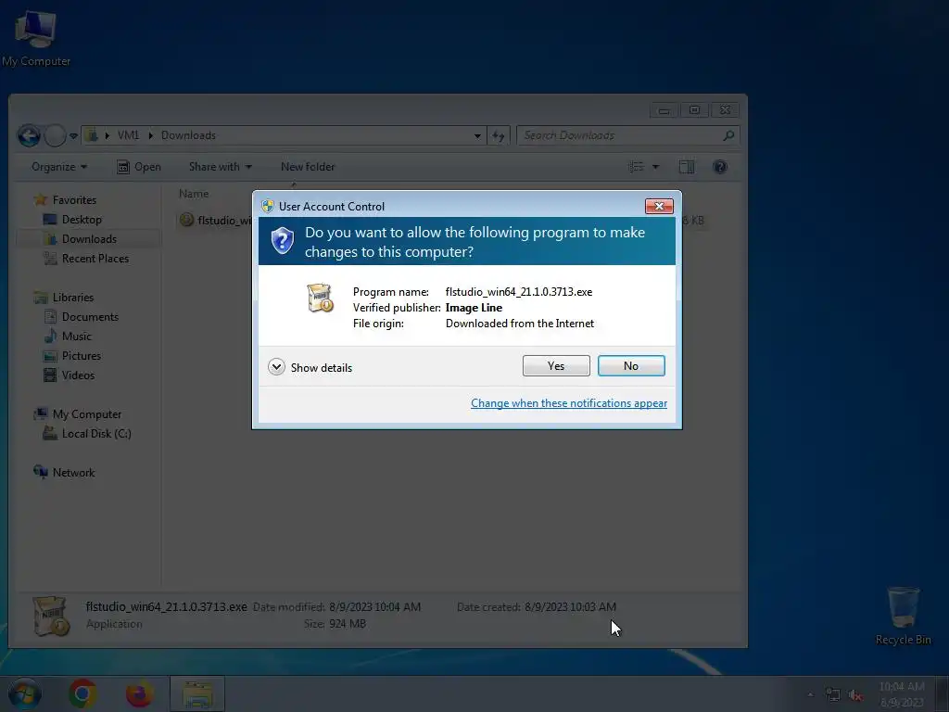Click the search magnifier icon
This screenshot has width=949, height=712.
[x=728, y=135]
